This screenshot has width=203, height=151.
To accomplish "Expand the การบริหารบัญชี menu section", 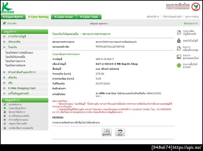I will 4,36.
